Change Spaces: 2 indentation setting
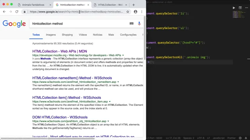This screenshot has height=140, width=250. coord(189,138)
